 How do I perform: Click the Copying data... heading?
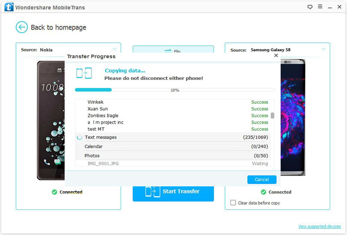pyautogui.click(x=125, y=71)
